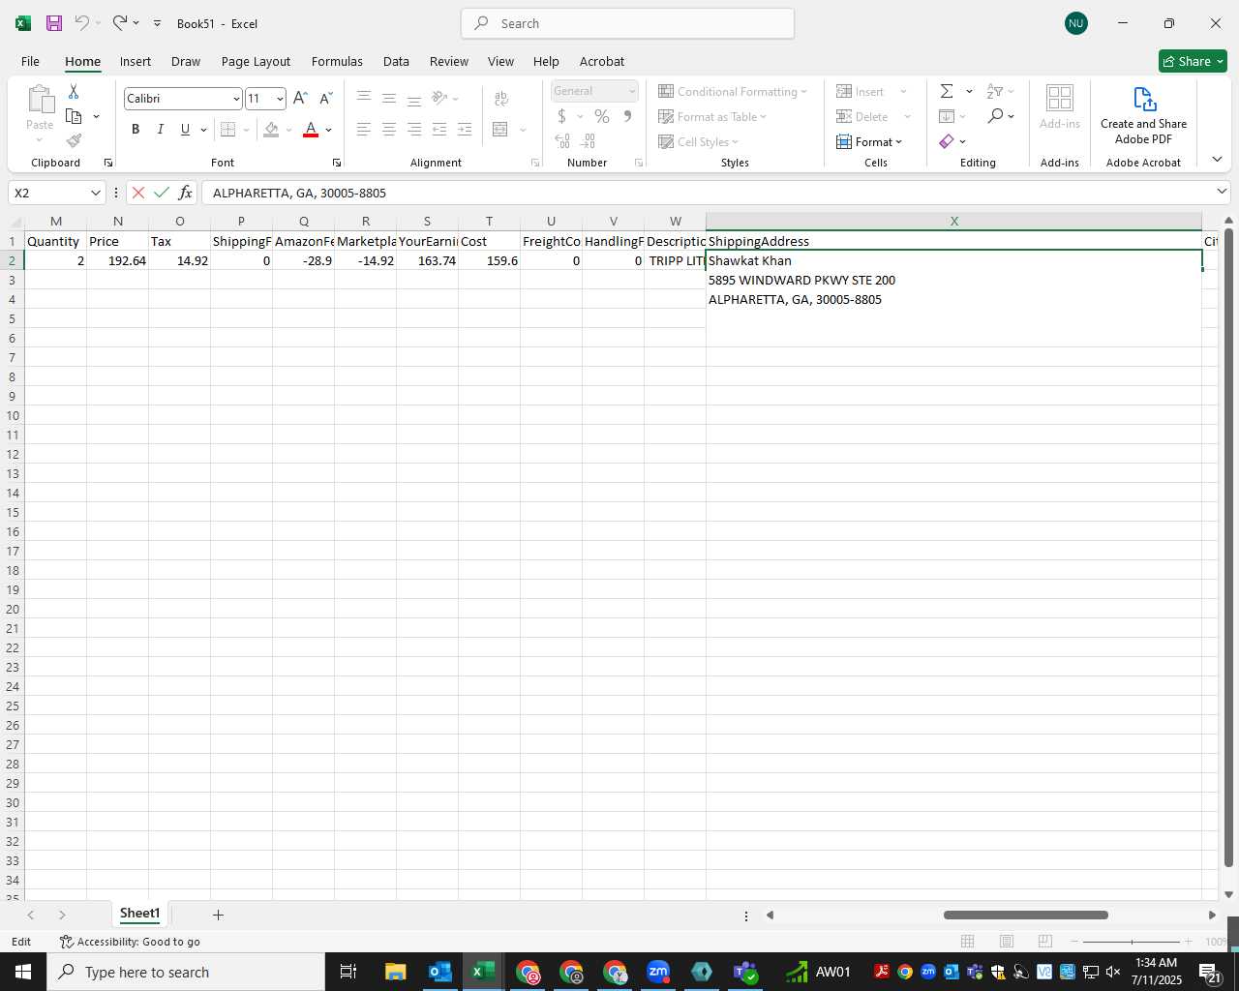Toggle Center horizontal alignment
This screenshot has width=1239, height=991.
[x=389, y=129]
